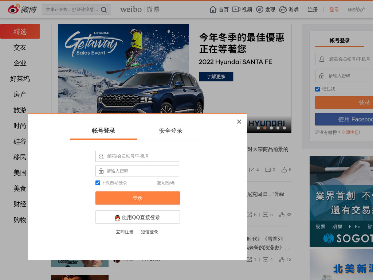Focus sidebar 请输入密码 field
This screenshot has height=280, width=373.
point(344,76)
